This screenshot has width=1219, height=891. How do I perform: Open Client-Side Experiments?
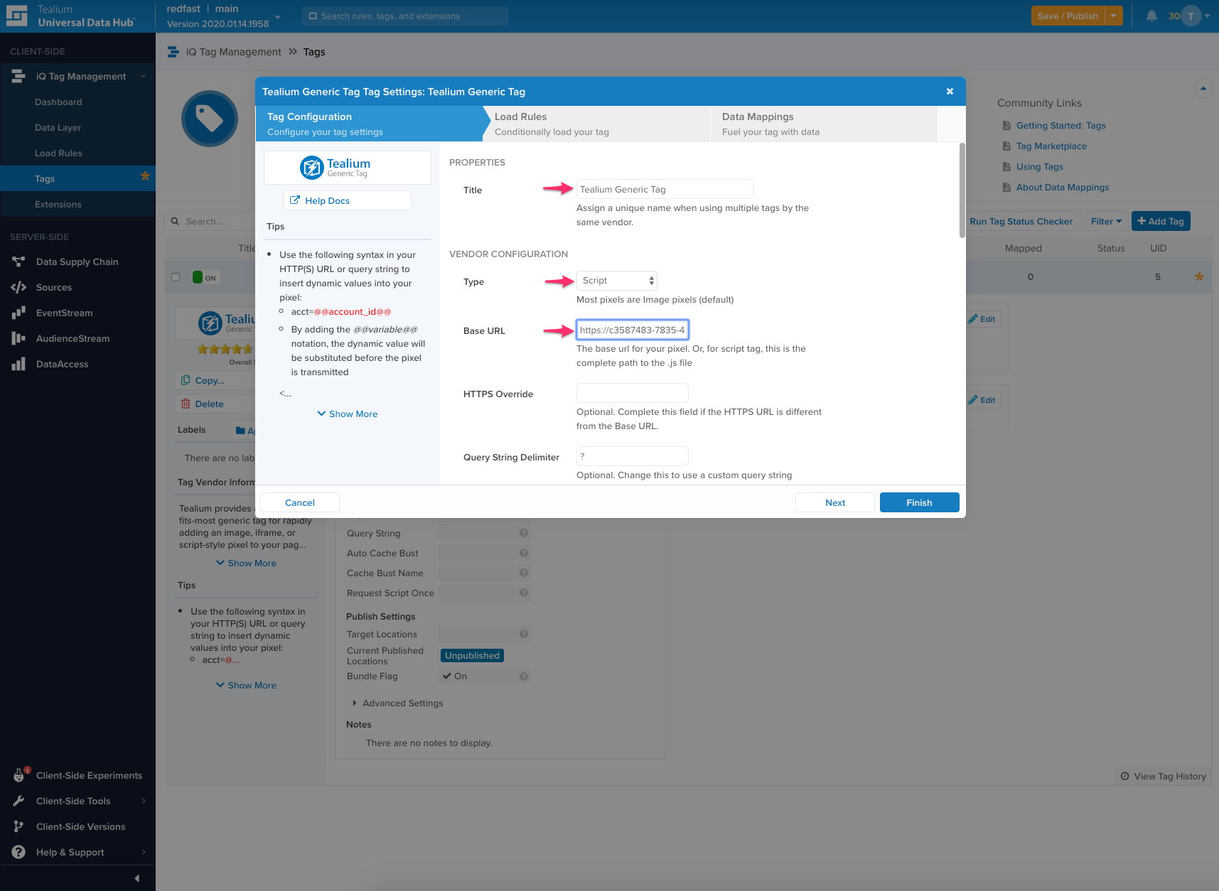(89, 775)
